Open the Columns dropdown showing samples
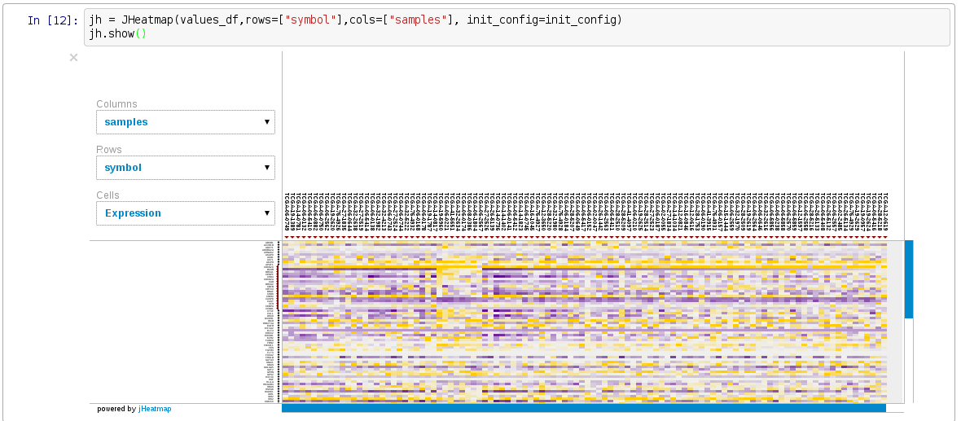Screen dimensions: 961x421 coord(185,122)
